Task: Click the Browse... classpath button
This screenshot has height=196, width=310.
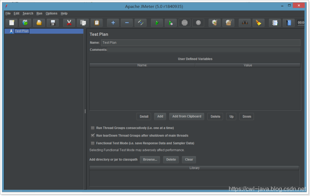Action: pos(150,159)
